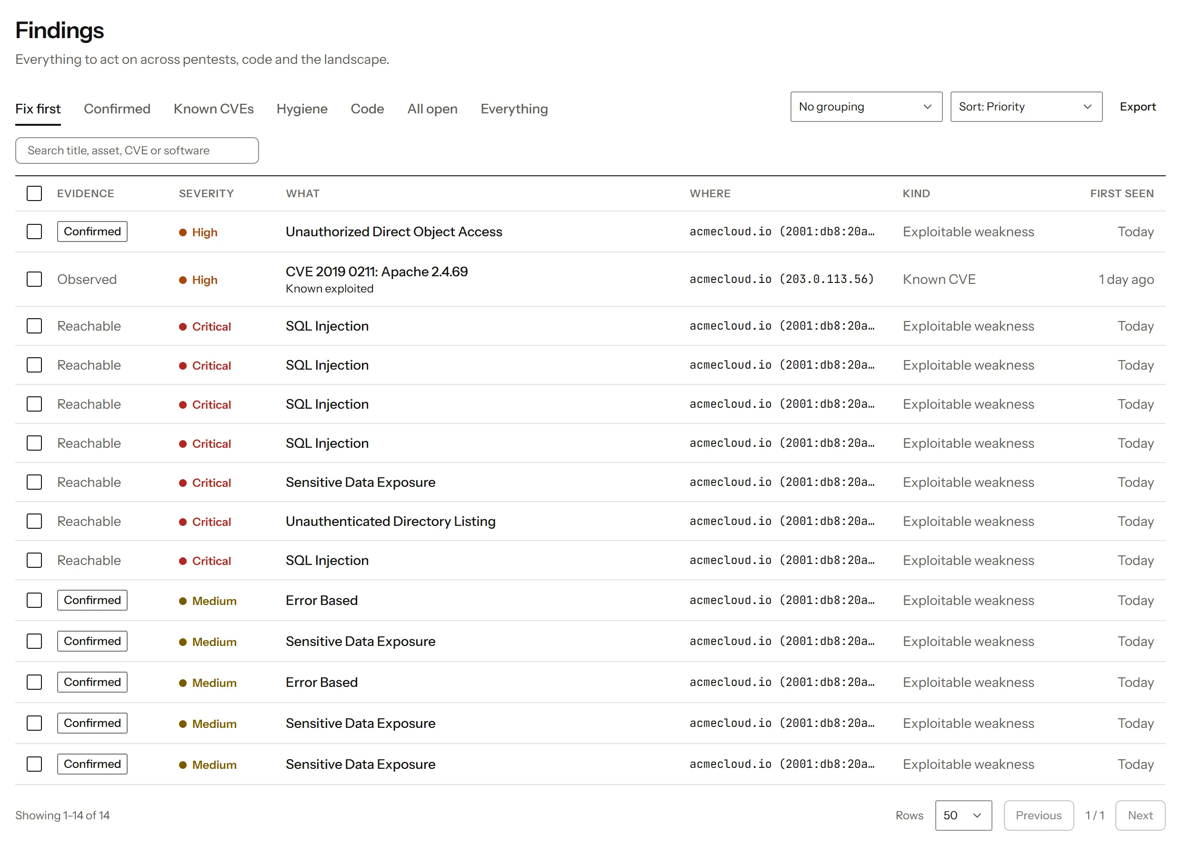Select the Code tab
This screenshot has width=1181, height=846.
pos(367,109)
